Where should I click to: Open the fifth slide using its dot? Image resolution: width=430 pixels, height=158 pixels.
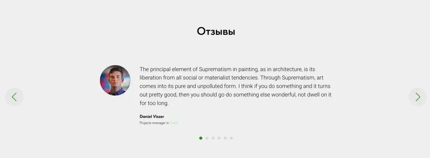pos(225,138)
